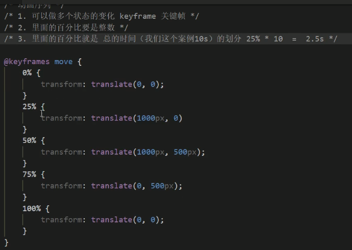The height and width of the screenshot is (250, 352).
Task: Click the @keyframes keyword
Action: [x=26, y=62]
